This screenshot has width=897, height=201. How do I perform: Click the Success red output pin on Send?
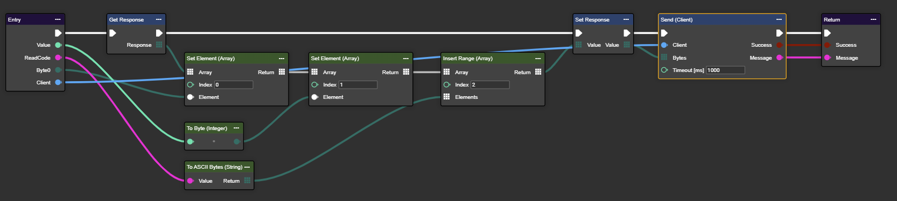[x=779, y=45]
